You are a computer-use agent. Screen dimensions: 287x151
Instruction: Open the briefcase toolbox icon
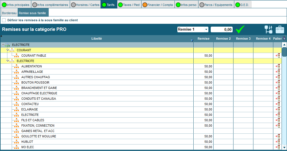[280, 29]
